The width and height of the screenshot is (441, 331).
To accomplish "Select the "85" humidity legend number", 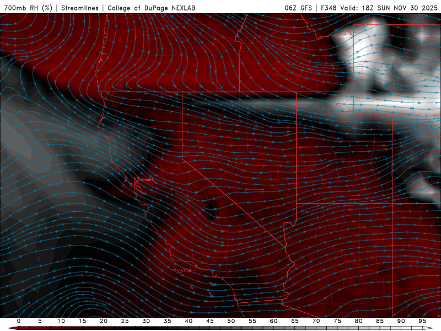I will click(380, 321).
